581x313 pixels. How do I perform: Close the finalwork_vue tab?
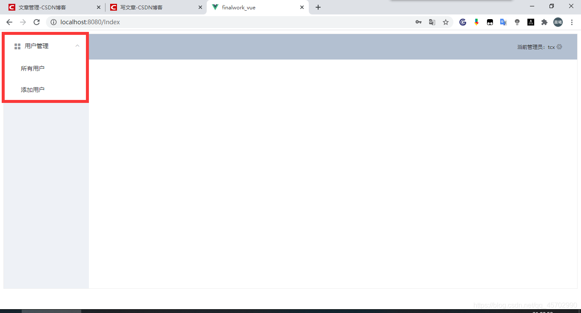pos(302,7)
